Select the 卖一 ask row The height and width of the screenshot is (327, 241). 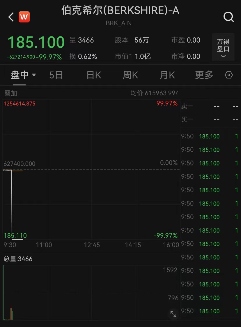(210, 106)
